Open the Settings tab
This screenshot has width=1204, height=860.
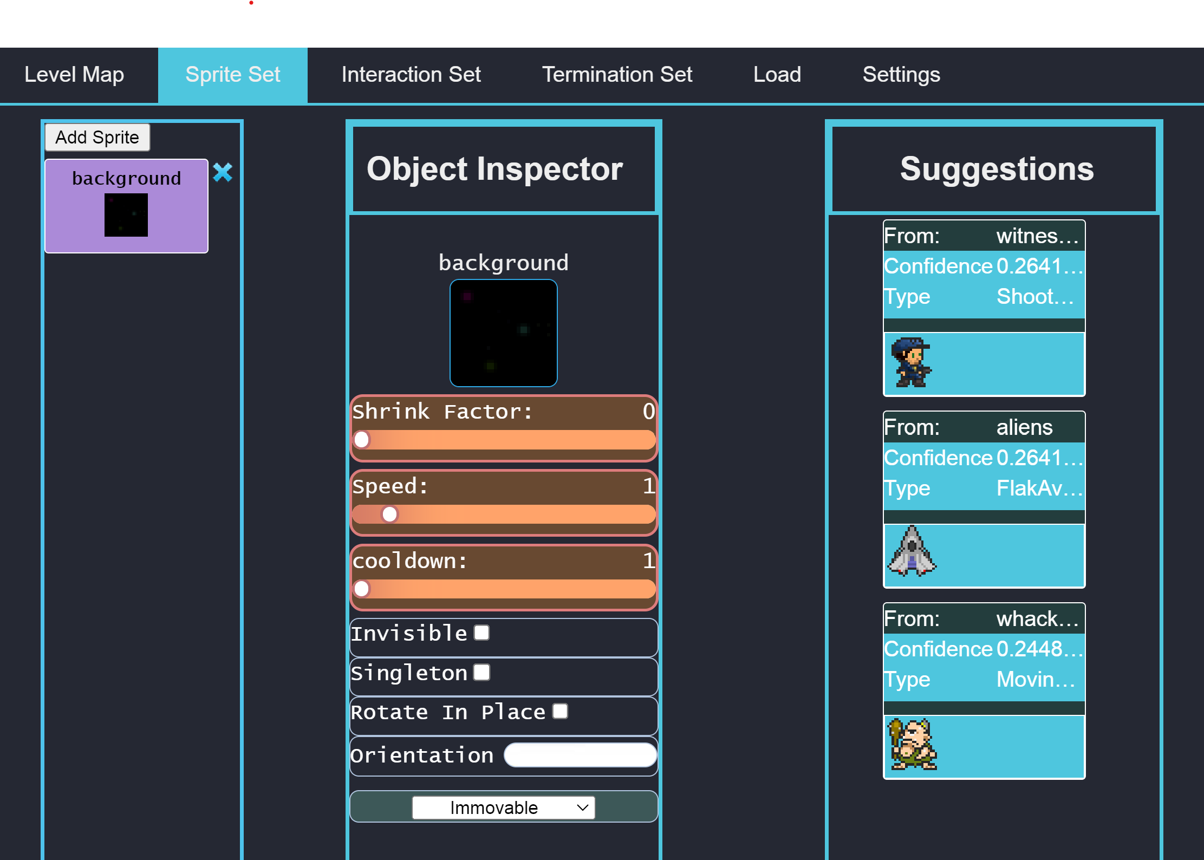click(x=901, y=75)
